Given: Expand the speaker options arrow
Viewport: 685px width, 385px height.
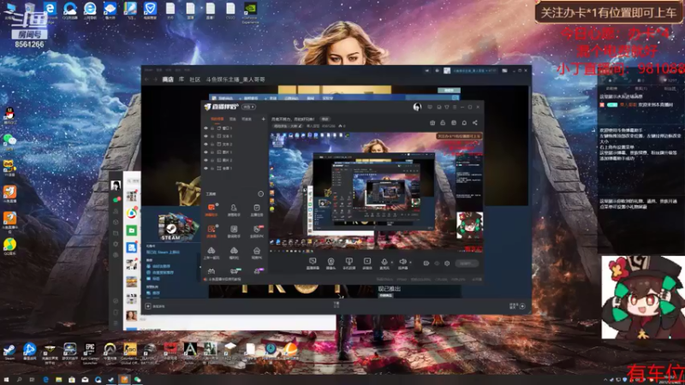Looking at the screenshot, I should tap(410, 263).
